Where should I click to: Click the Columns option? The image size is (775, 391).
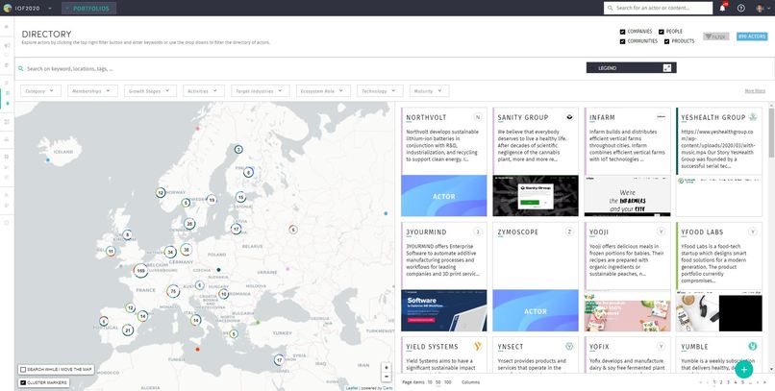(x=470, y=382)
